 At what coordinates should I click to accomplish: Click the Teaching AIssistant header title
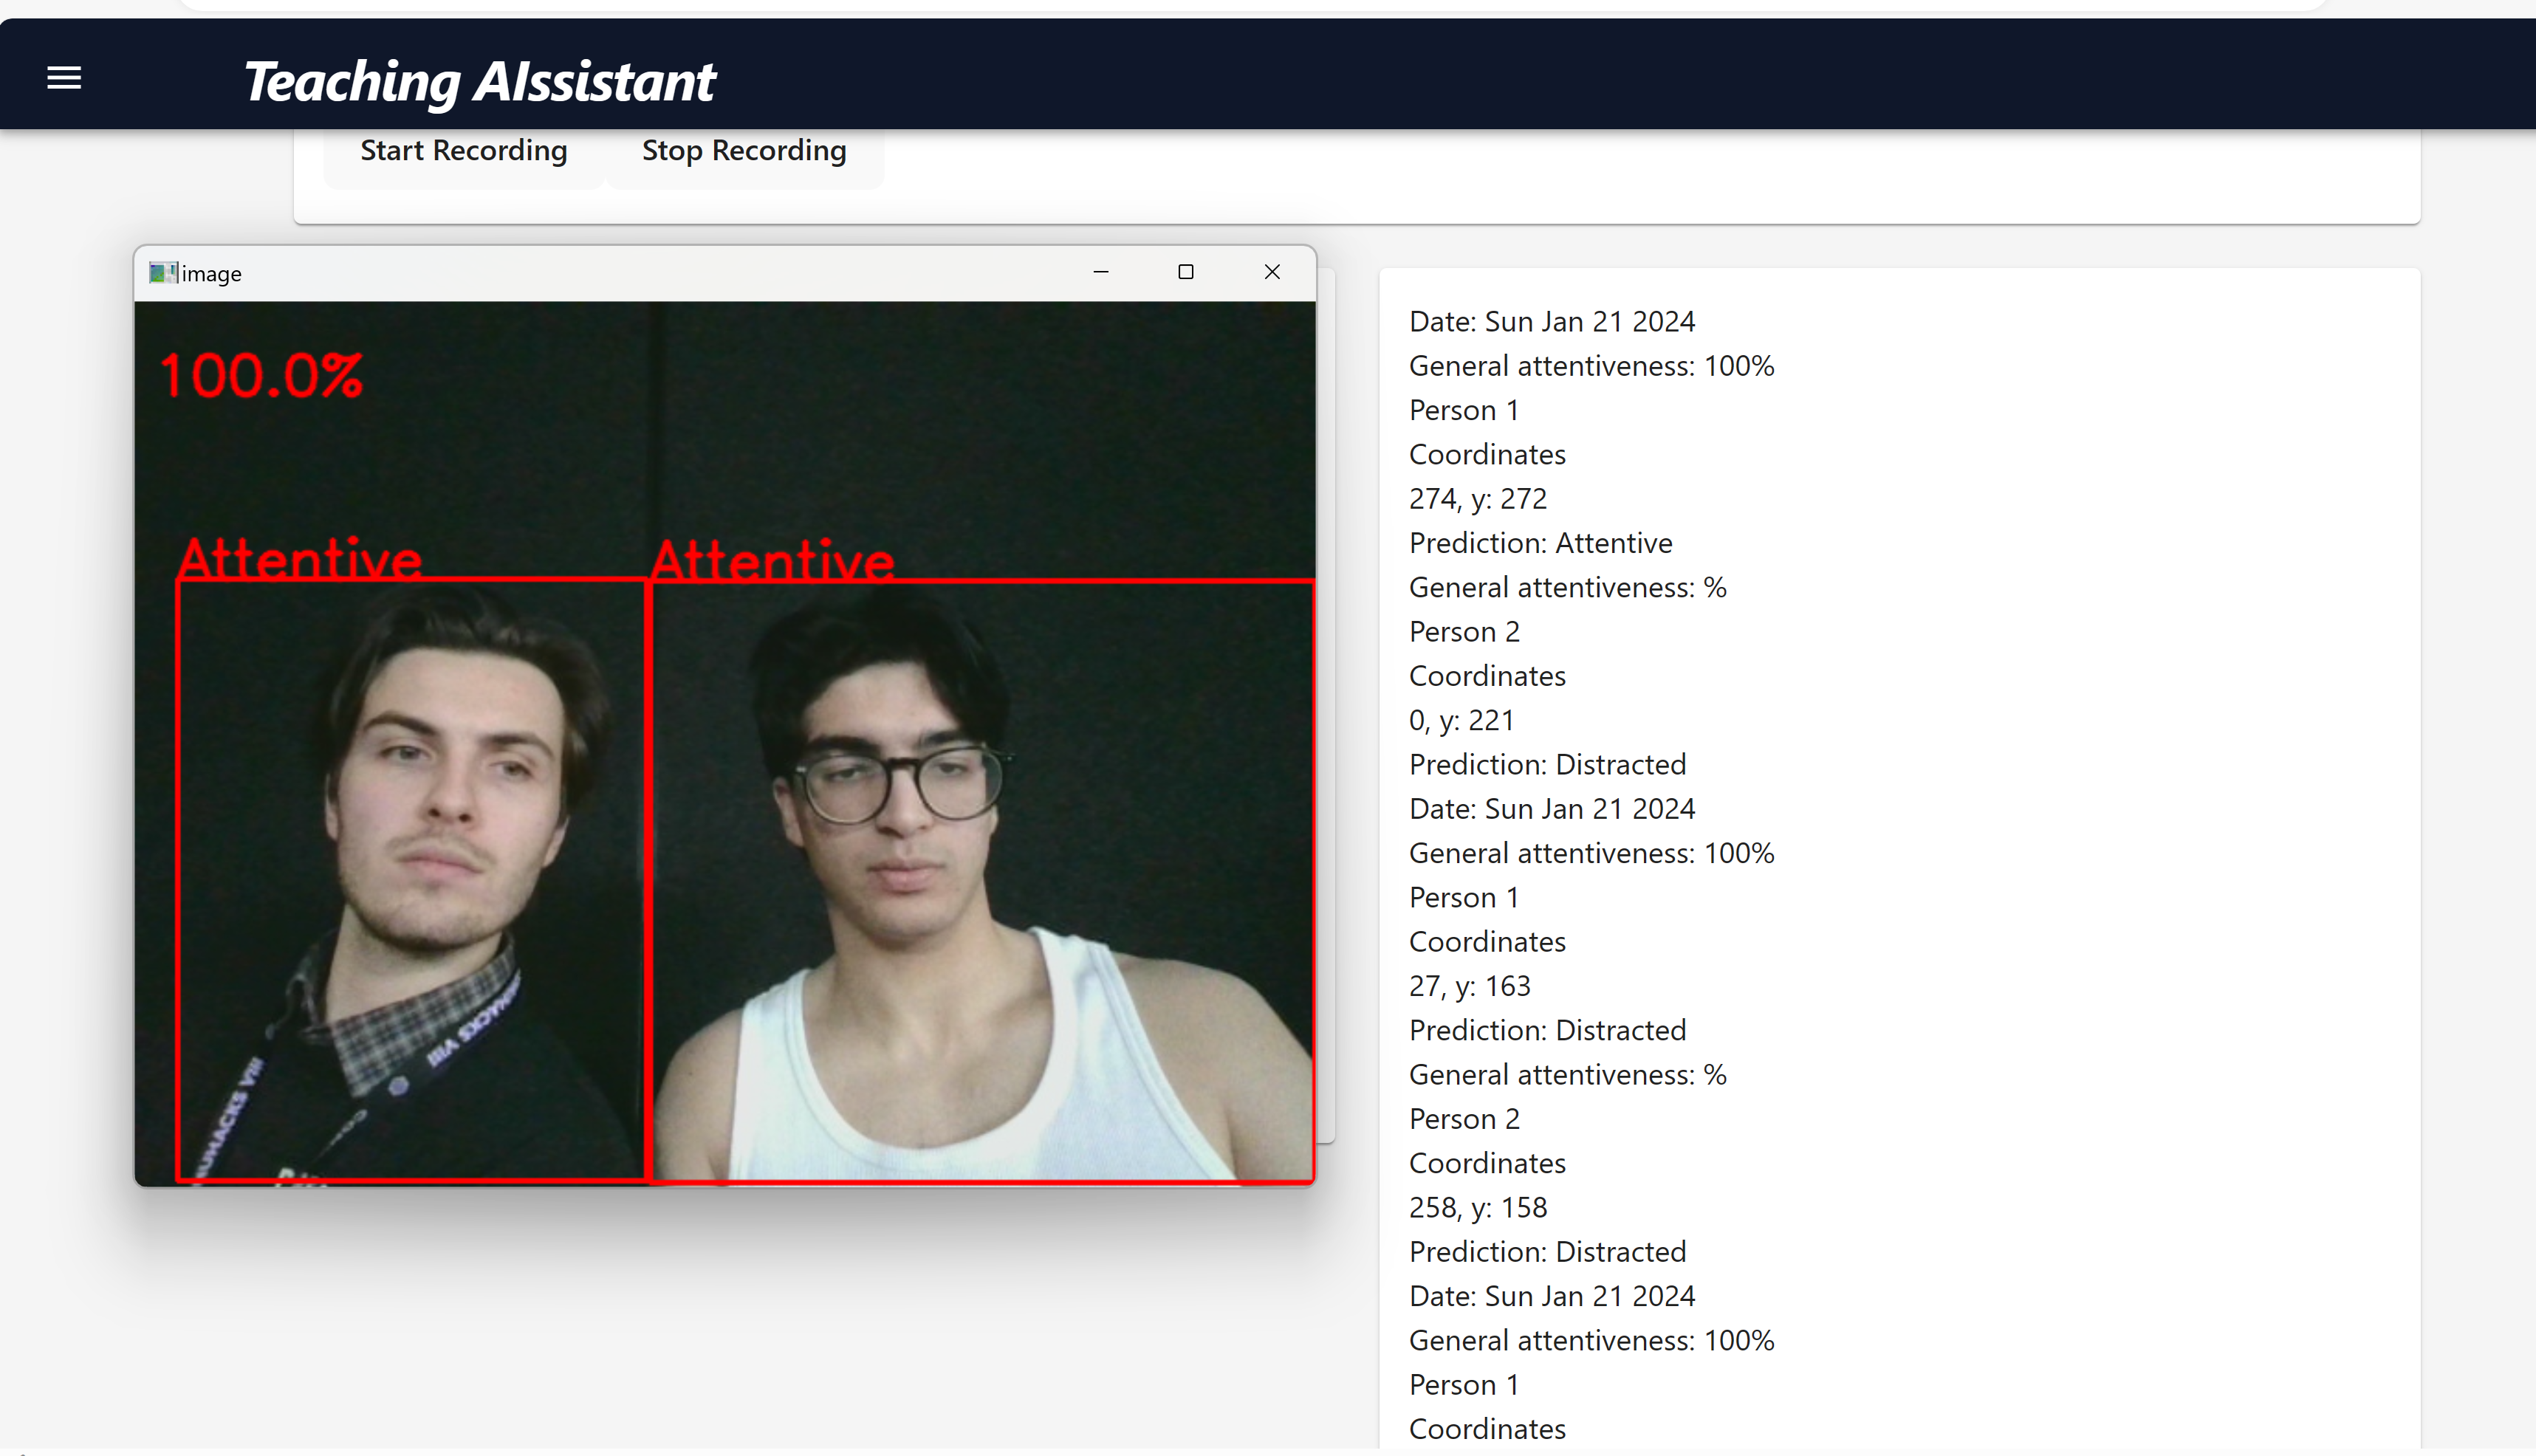479,81
